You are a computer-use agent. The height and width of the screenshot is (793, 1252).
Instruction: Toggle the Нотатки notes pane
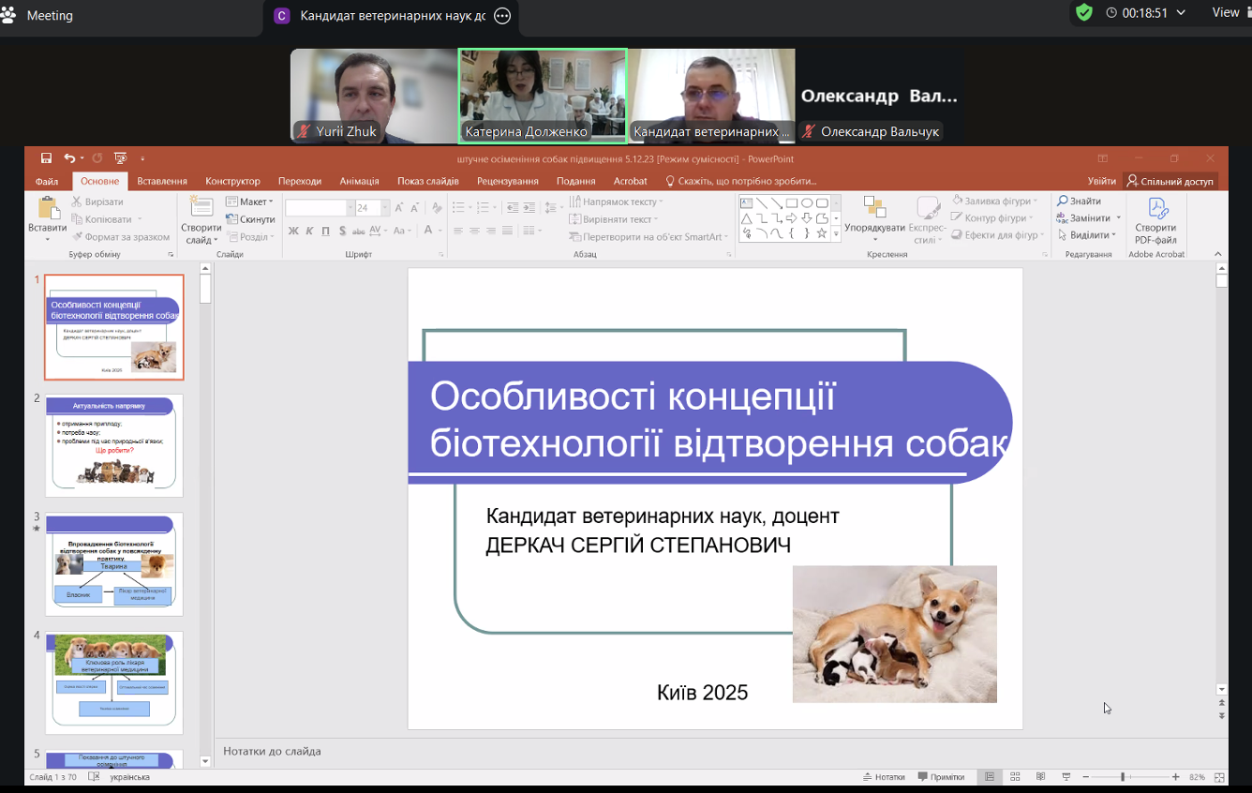(883, 777)
